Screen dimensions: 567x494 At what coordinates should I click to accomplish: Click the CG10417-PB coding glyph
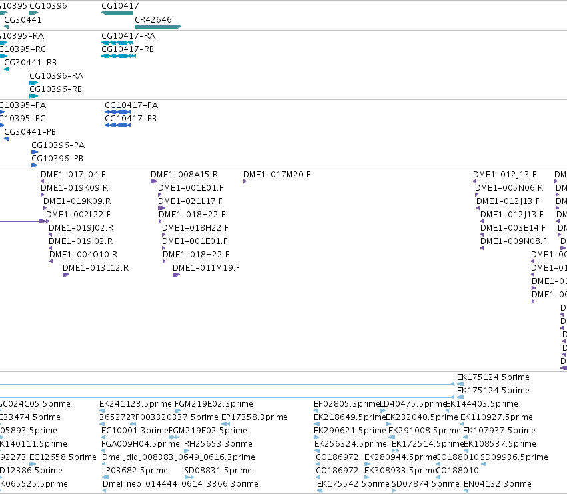tap(117, 125)
